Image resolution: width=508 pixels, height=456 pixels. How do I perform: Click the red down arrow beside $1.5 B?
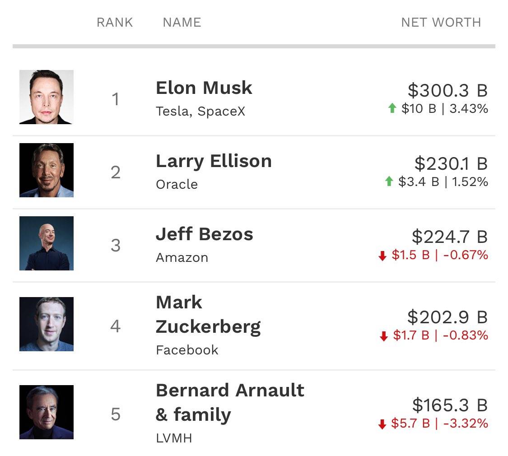[x=382, y=256]
